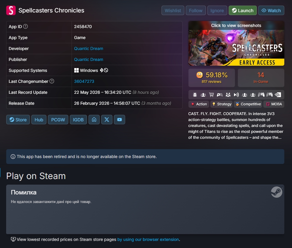Viewport: 292px width, 248px height.
Task: Click the Steam logo in the error widget
Action: 277,192
